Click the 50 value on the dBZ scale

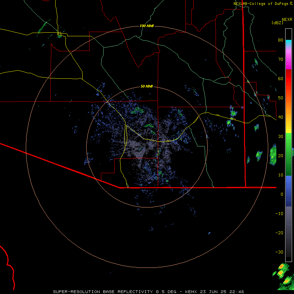click(x=281, y=98)
